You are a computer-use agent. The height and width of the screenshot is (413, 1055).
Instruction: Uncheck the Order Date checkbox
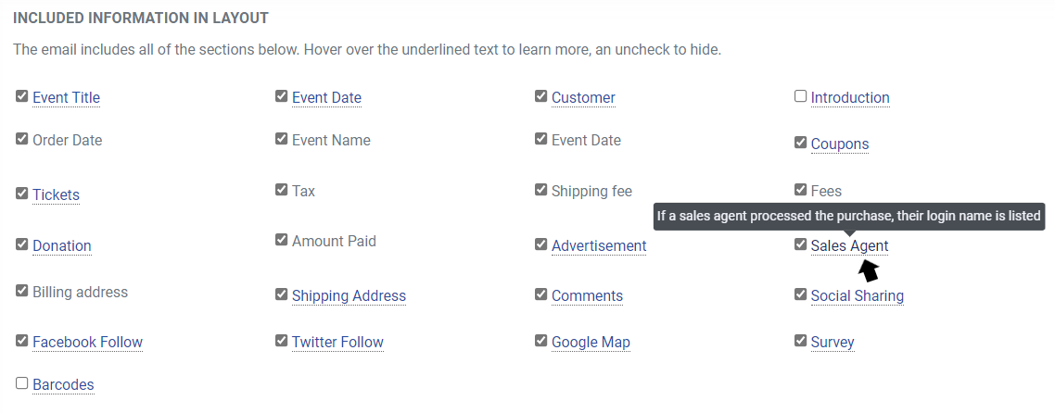pos(21,139)
